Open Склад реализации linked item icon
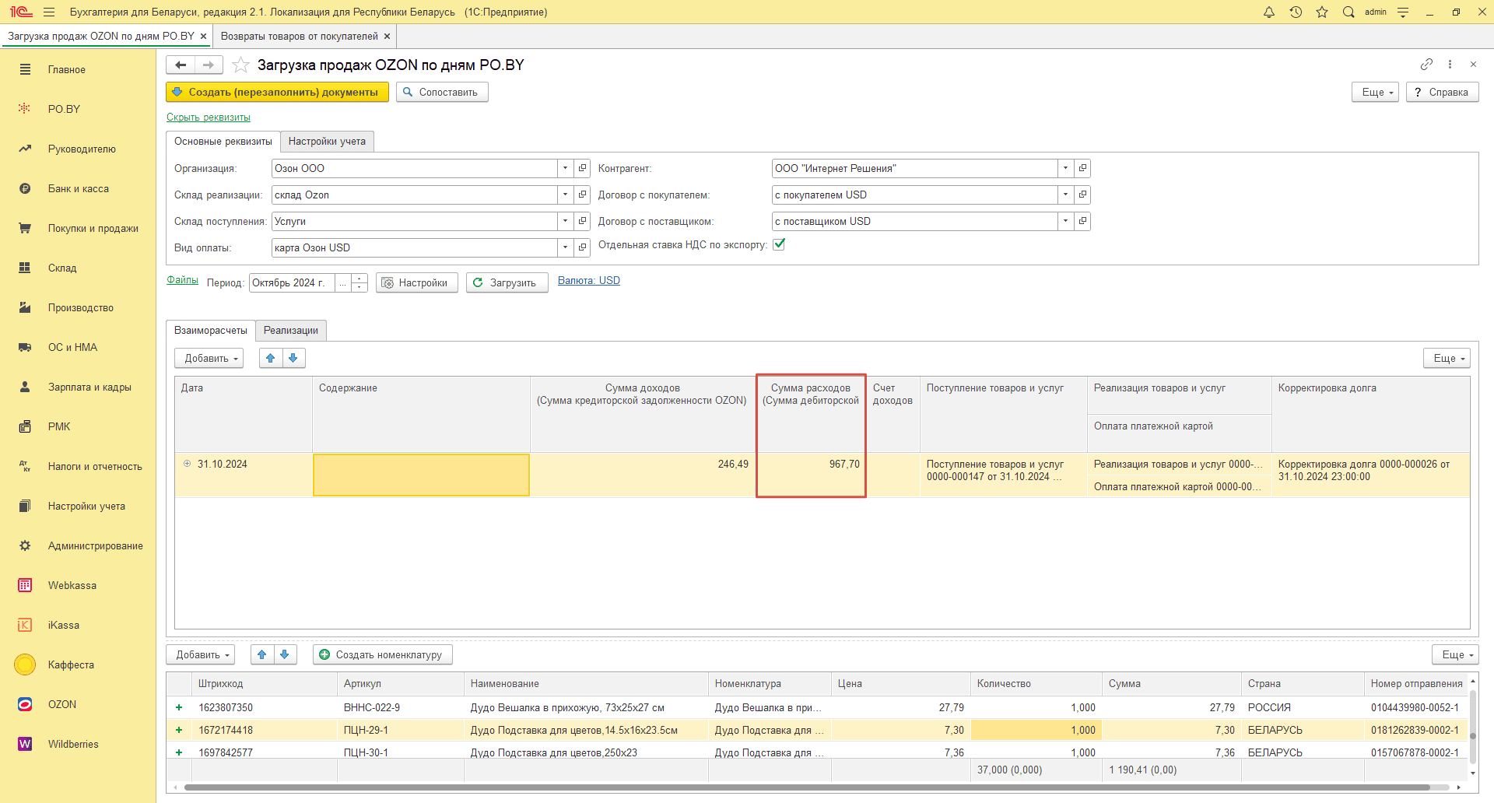This screenshot has width=1494, height=803. pyautogui.click(x=582, y=195)
